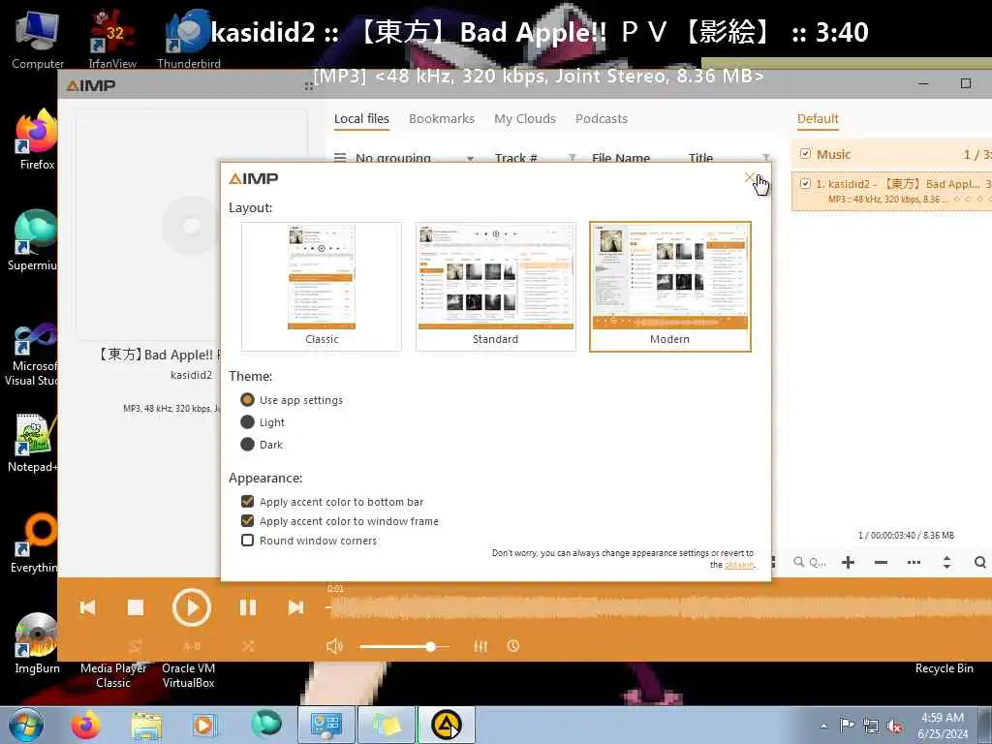Choose the Dark theme option
Screen dimensions: 992x744
tap(262, 444)
